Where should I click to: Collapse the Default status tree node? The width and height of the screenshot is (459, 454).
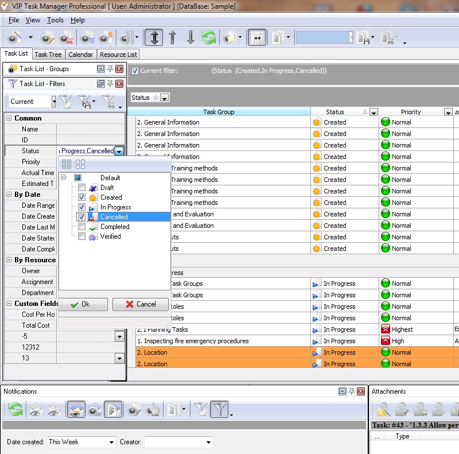pos(63,178)
